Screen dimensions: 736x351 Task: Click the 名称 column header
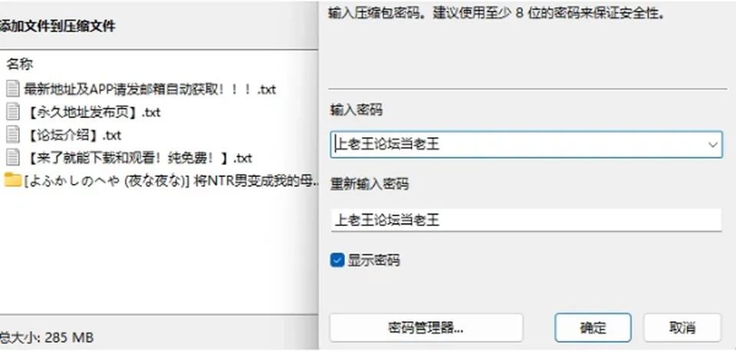[20, 64]
